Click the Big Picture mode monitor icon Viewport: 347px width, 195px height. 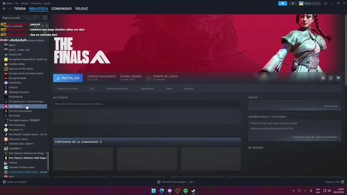[x=326, y=3]
